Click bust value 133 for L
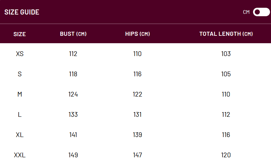 coord(73,114)
